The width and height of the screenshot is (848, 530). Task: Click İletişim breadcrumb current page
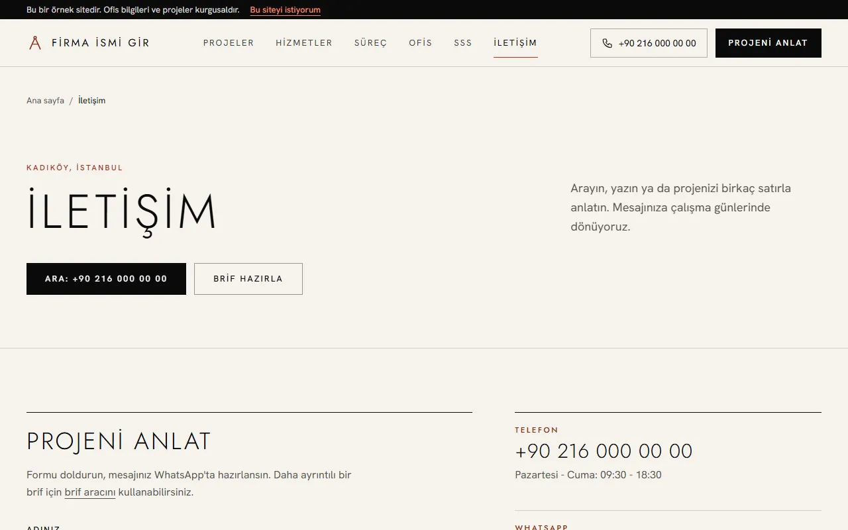[91, 101]
